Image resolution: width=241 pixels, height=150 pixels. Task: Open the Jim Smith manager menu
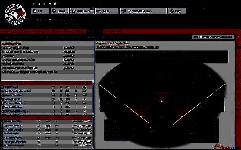82,11
